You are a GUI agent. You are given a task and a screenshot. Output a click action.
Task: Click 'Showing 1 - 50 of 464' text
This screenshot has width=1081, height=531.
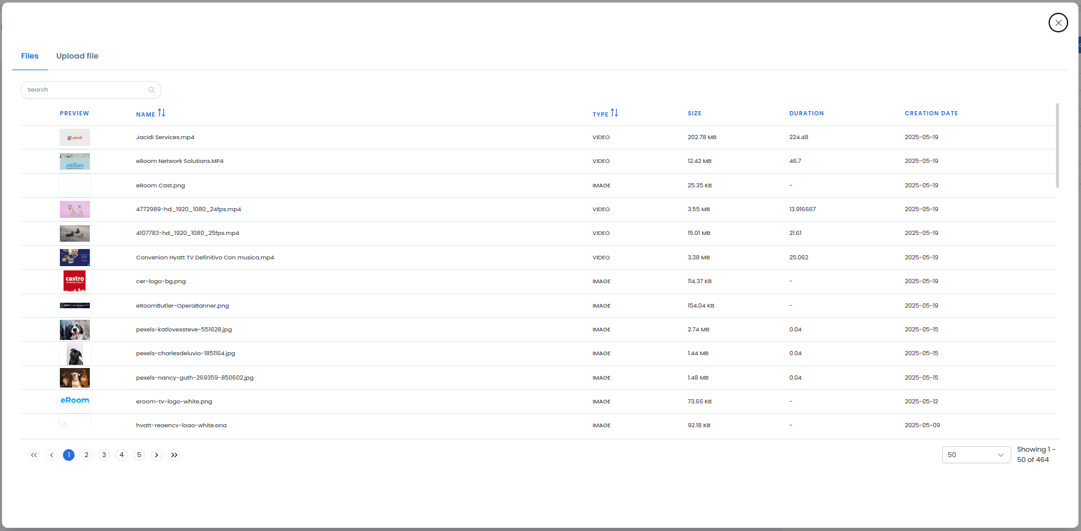point(1036,455)
